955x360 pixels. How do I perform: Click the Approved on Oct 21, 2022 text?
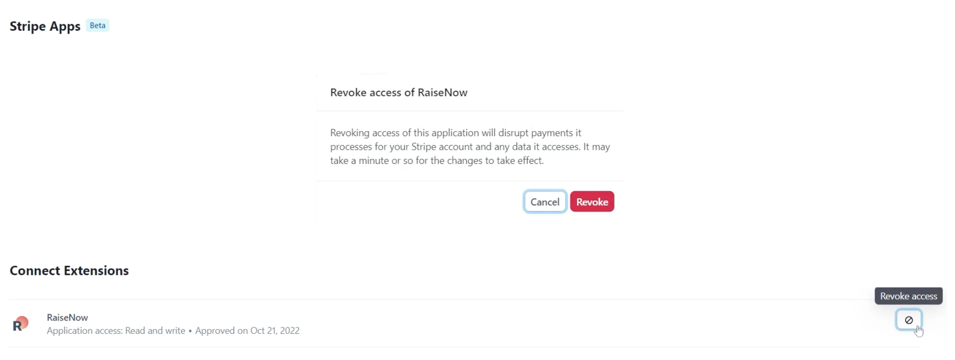248,331
